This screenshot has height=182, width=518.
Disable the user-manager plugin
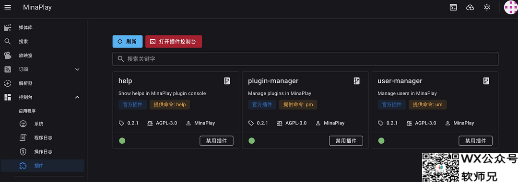(475, 141)
